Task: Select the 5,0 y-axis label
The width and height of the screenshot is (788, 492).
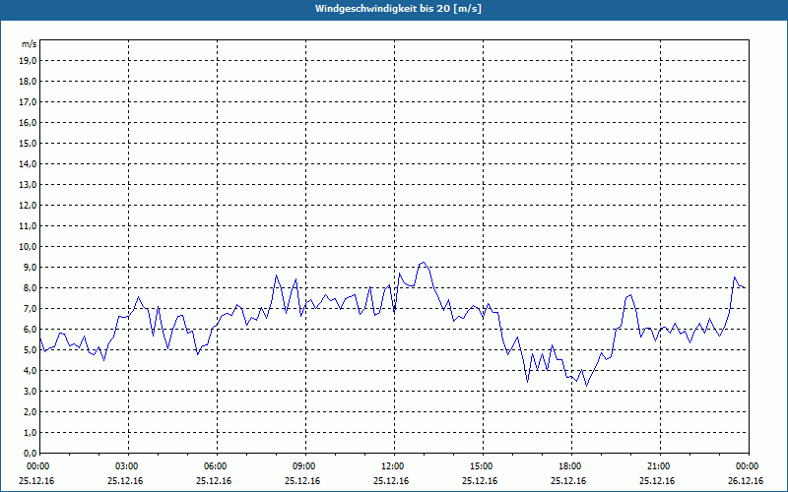Action: [31, 350]
